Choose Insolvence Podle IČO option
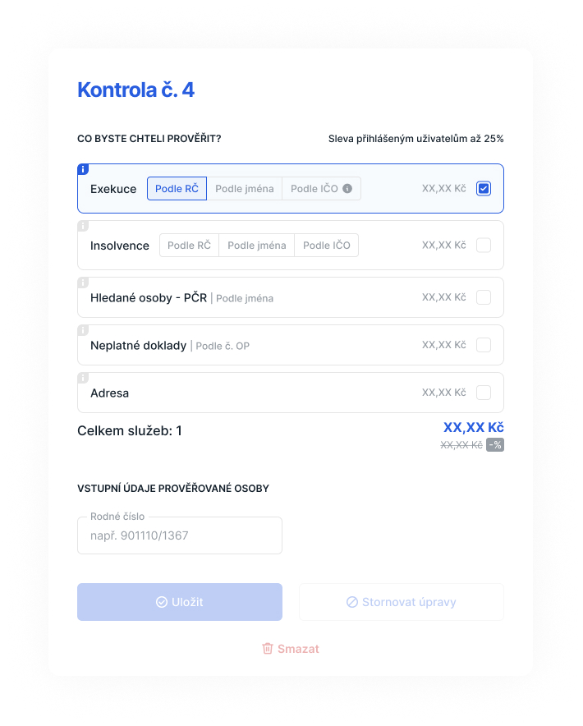 tap(327, 245)
